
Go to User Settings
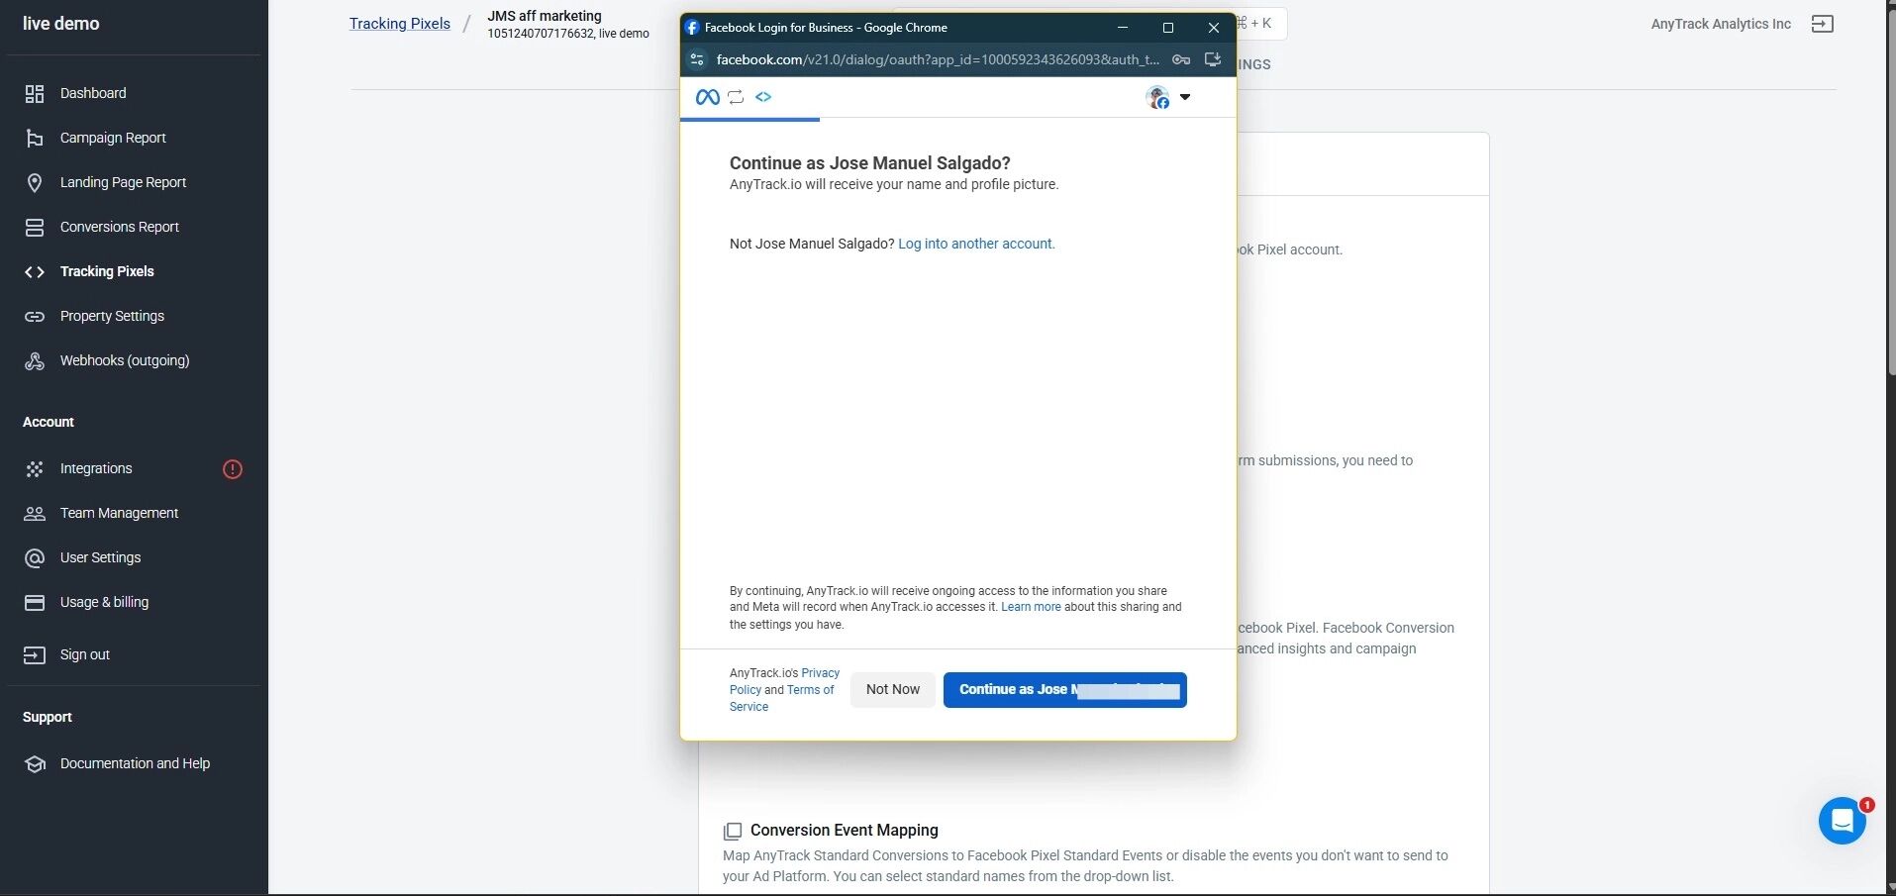click(100, 557)
